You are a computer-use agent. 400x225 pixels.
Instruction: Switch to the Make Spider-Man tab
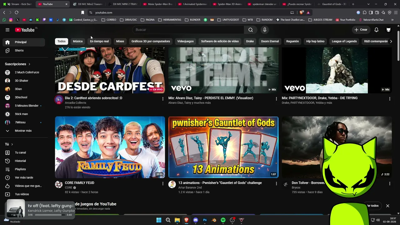pyautogui.click(x=158, y=4)
